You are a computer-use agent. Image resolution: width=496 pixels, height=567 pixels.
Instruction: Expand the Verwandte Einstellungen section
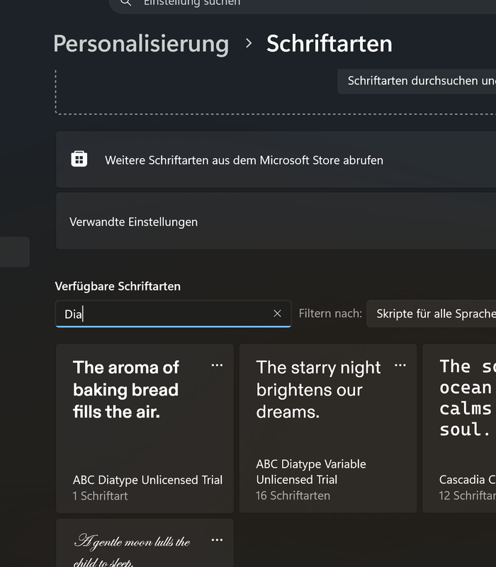276,221
